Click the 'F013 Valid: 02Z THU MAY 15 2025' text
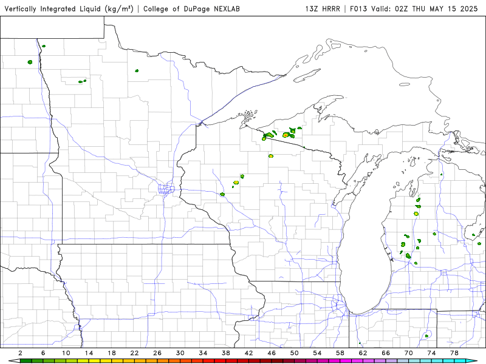Viewport: 486px width, 364px height. [x=414, y=9]
